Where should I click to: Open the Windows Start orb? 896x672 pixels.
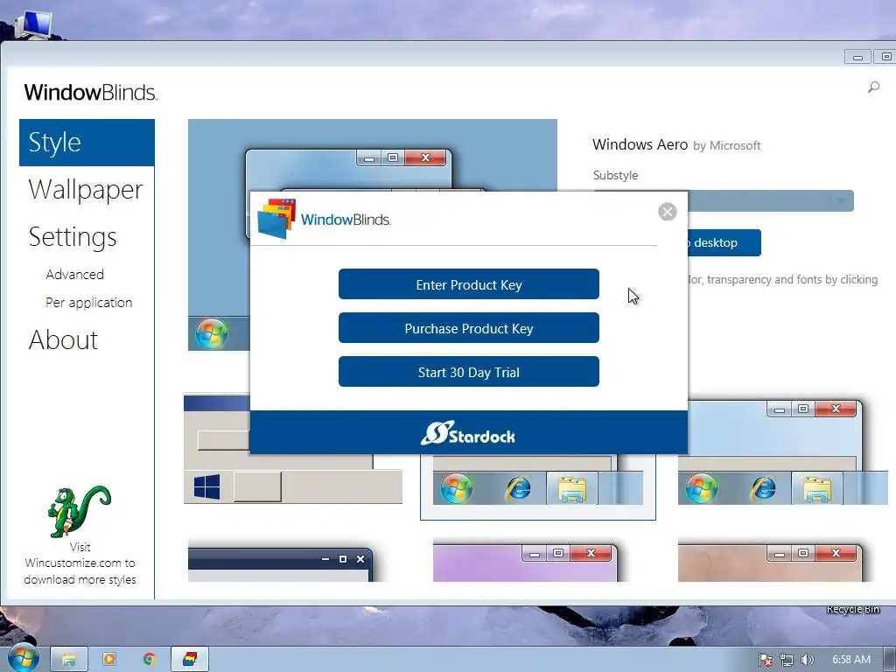(x=22, y=658)
